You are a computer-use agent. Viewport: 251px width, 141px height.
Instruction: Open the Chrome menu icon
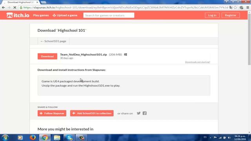[247, 7]
